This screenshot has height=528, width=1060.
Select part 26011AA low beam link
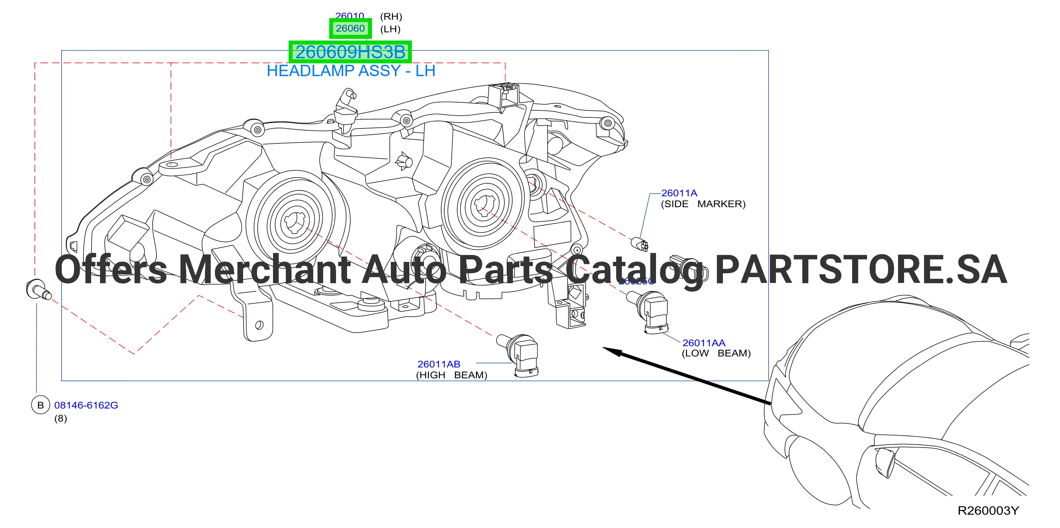pos(704,343)
